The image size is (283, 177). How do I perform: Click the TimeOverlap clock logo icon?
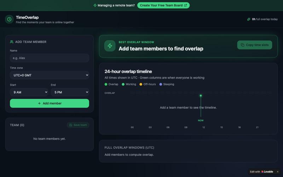[9, 19]
